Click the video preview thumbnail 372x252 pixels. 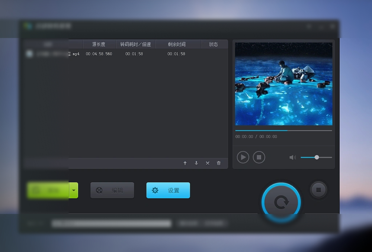coord(284,84)
